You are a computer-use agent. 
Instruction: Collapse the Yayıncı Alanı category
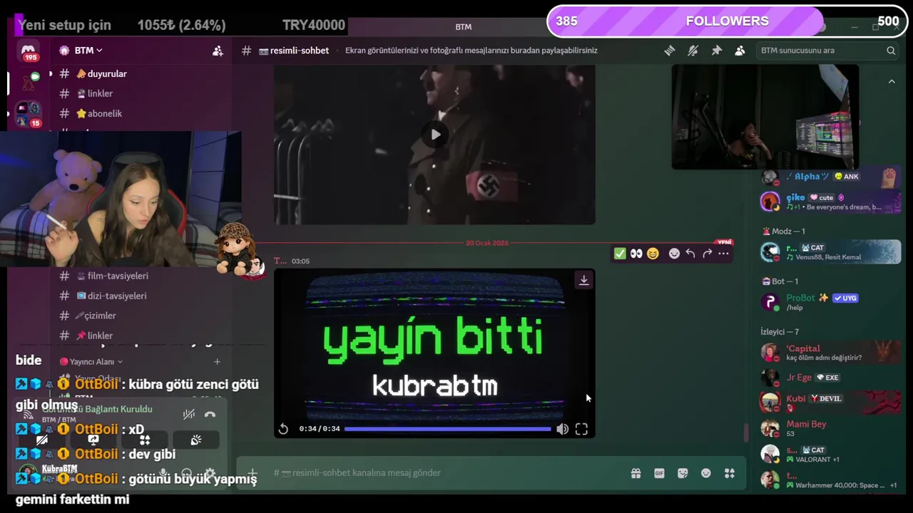click(x=91, y=362)
